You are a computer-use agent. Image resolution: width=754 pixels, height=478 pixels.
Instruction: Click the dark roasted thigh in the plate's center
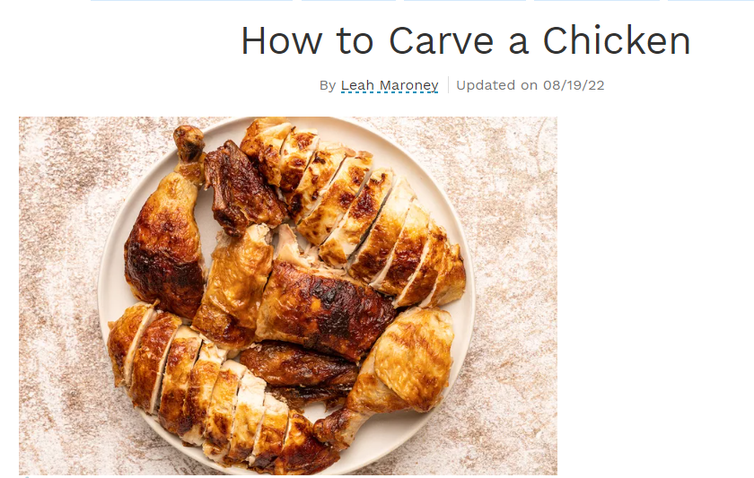point(325,310)
